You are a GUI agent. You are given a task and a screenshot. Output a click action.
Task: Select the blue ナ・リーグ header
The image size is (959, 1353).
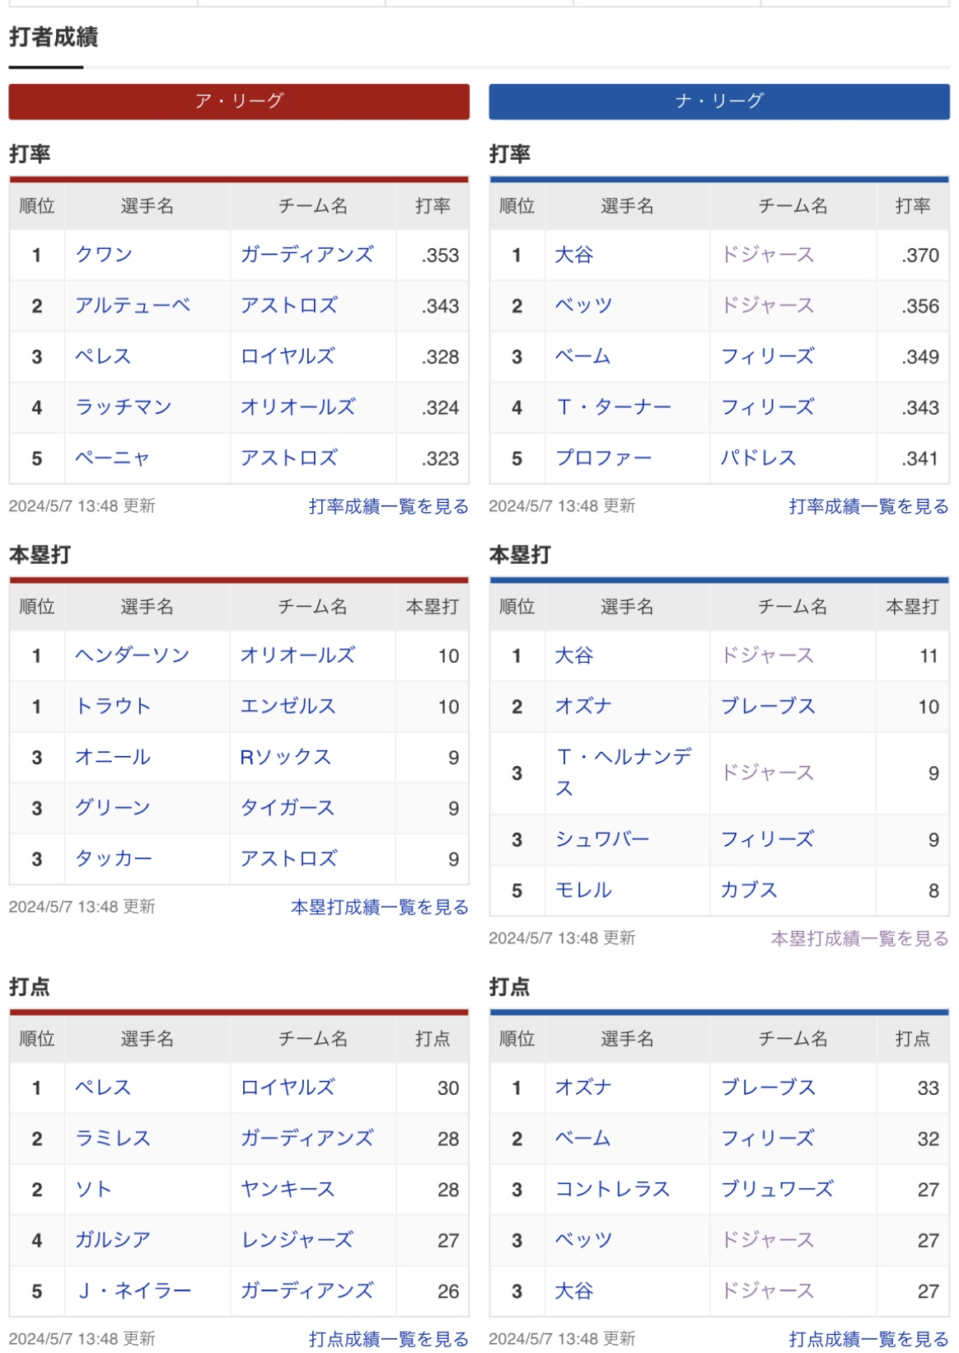(718, 101)
